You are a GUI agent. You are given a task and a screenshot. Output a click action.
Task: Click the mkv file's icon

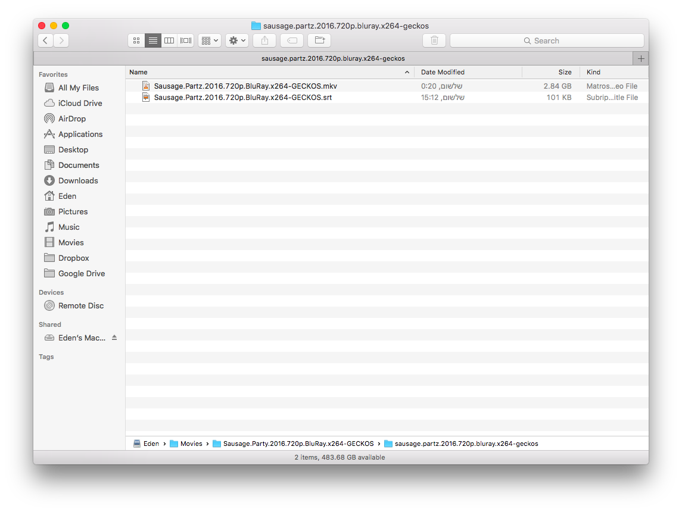(146, 86)
